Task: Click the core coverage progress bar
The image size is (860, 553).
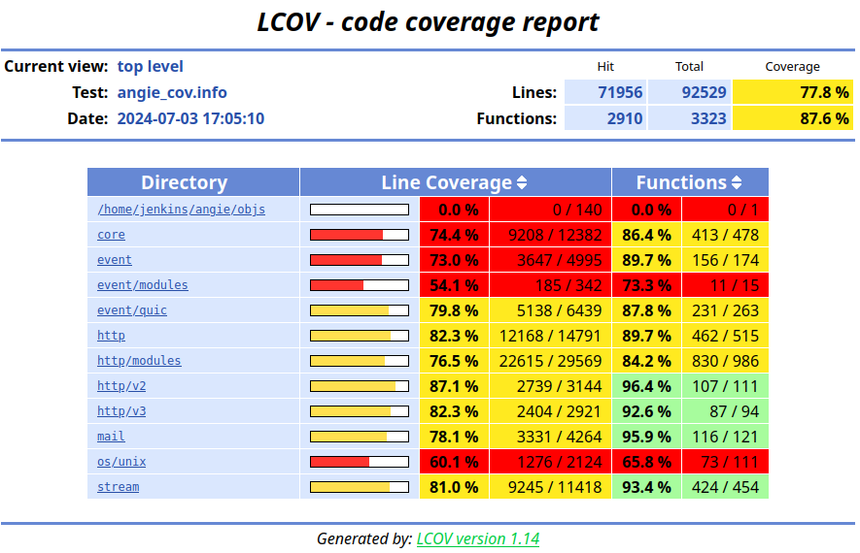Action: click(359, 235)
